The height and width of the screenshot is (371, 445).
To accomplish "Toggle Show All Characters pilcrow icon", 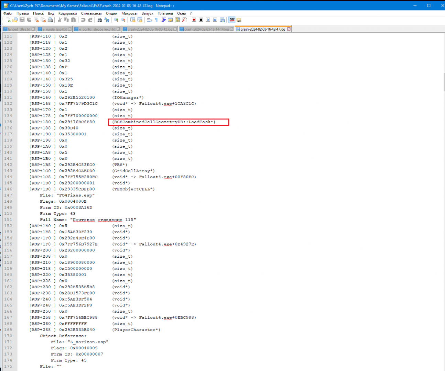I will pyautogui.click(x=156, y=20).
